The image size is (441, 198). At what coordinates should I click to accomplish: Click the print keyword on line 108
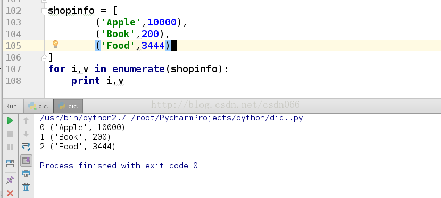[86, 81]
